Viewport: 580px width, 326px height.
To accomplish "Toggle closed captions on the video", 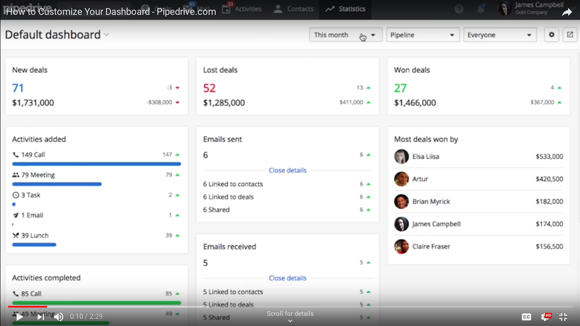I will click(526, 317).
